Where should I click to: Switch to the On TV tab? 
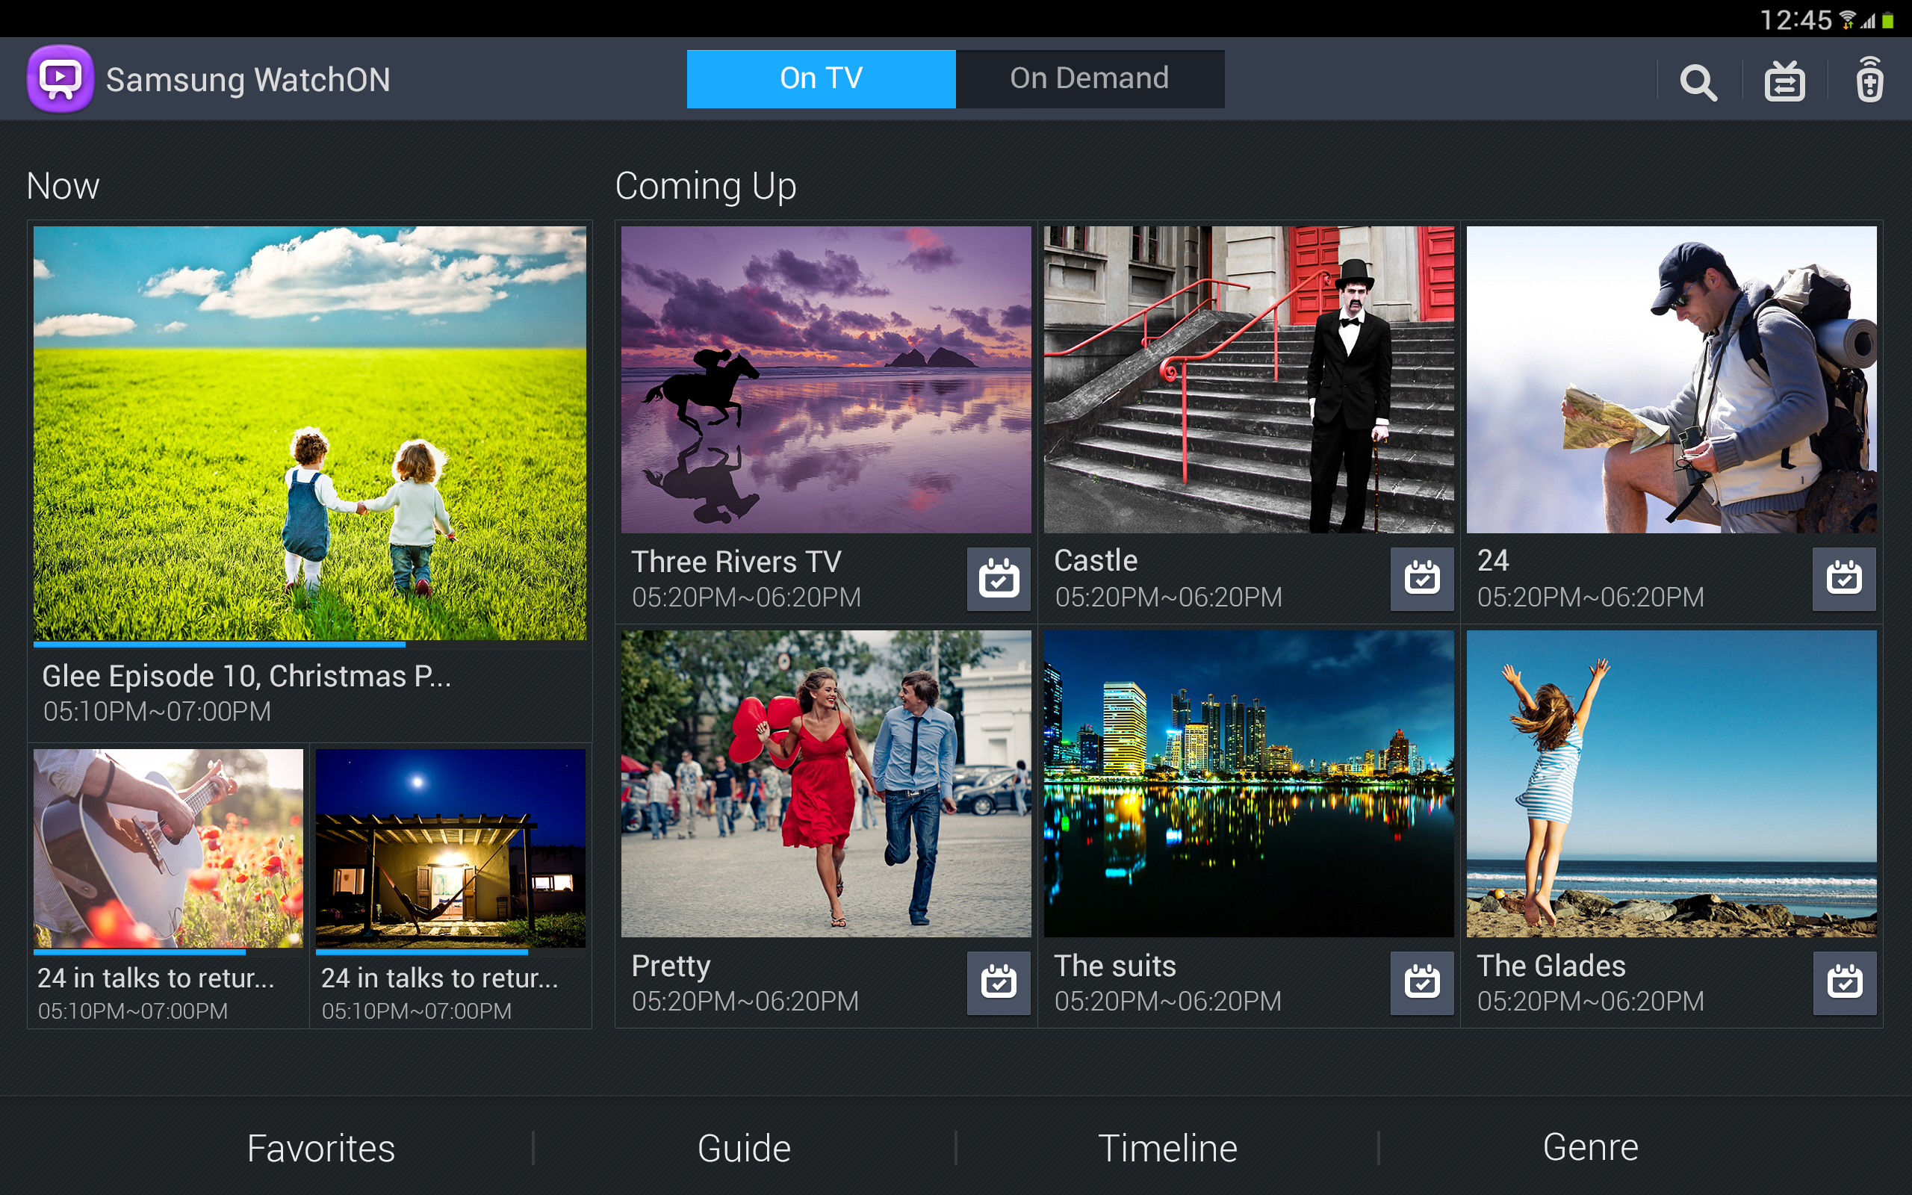821,78
